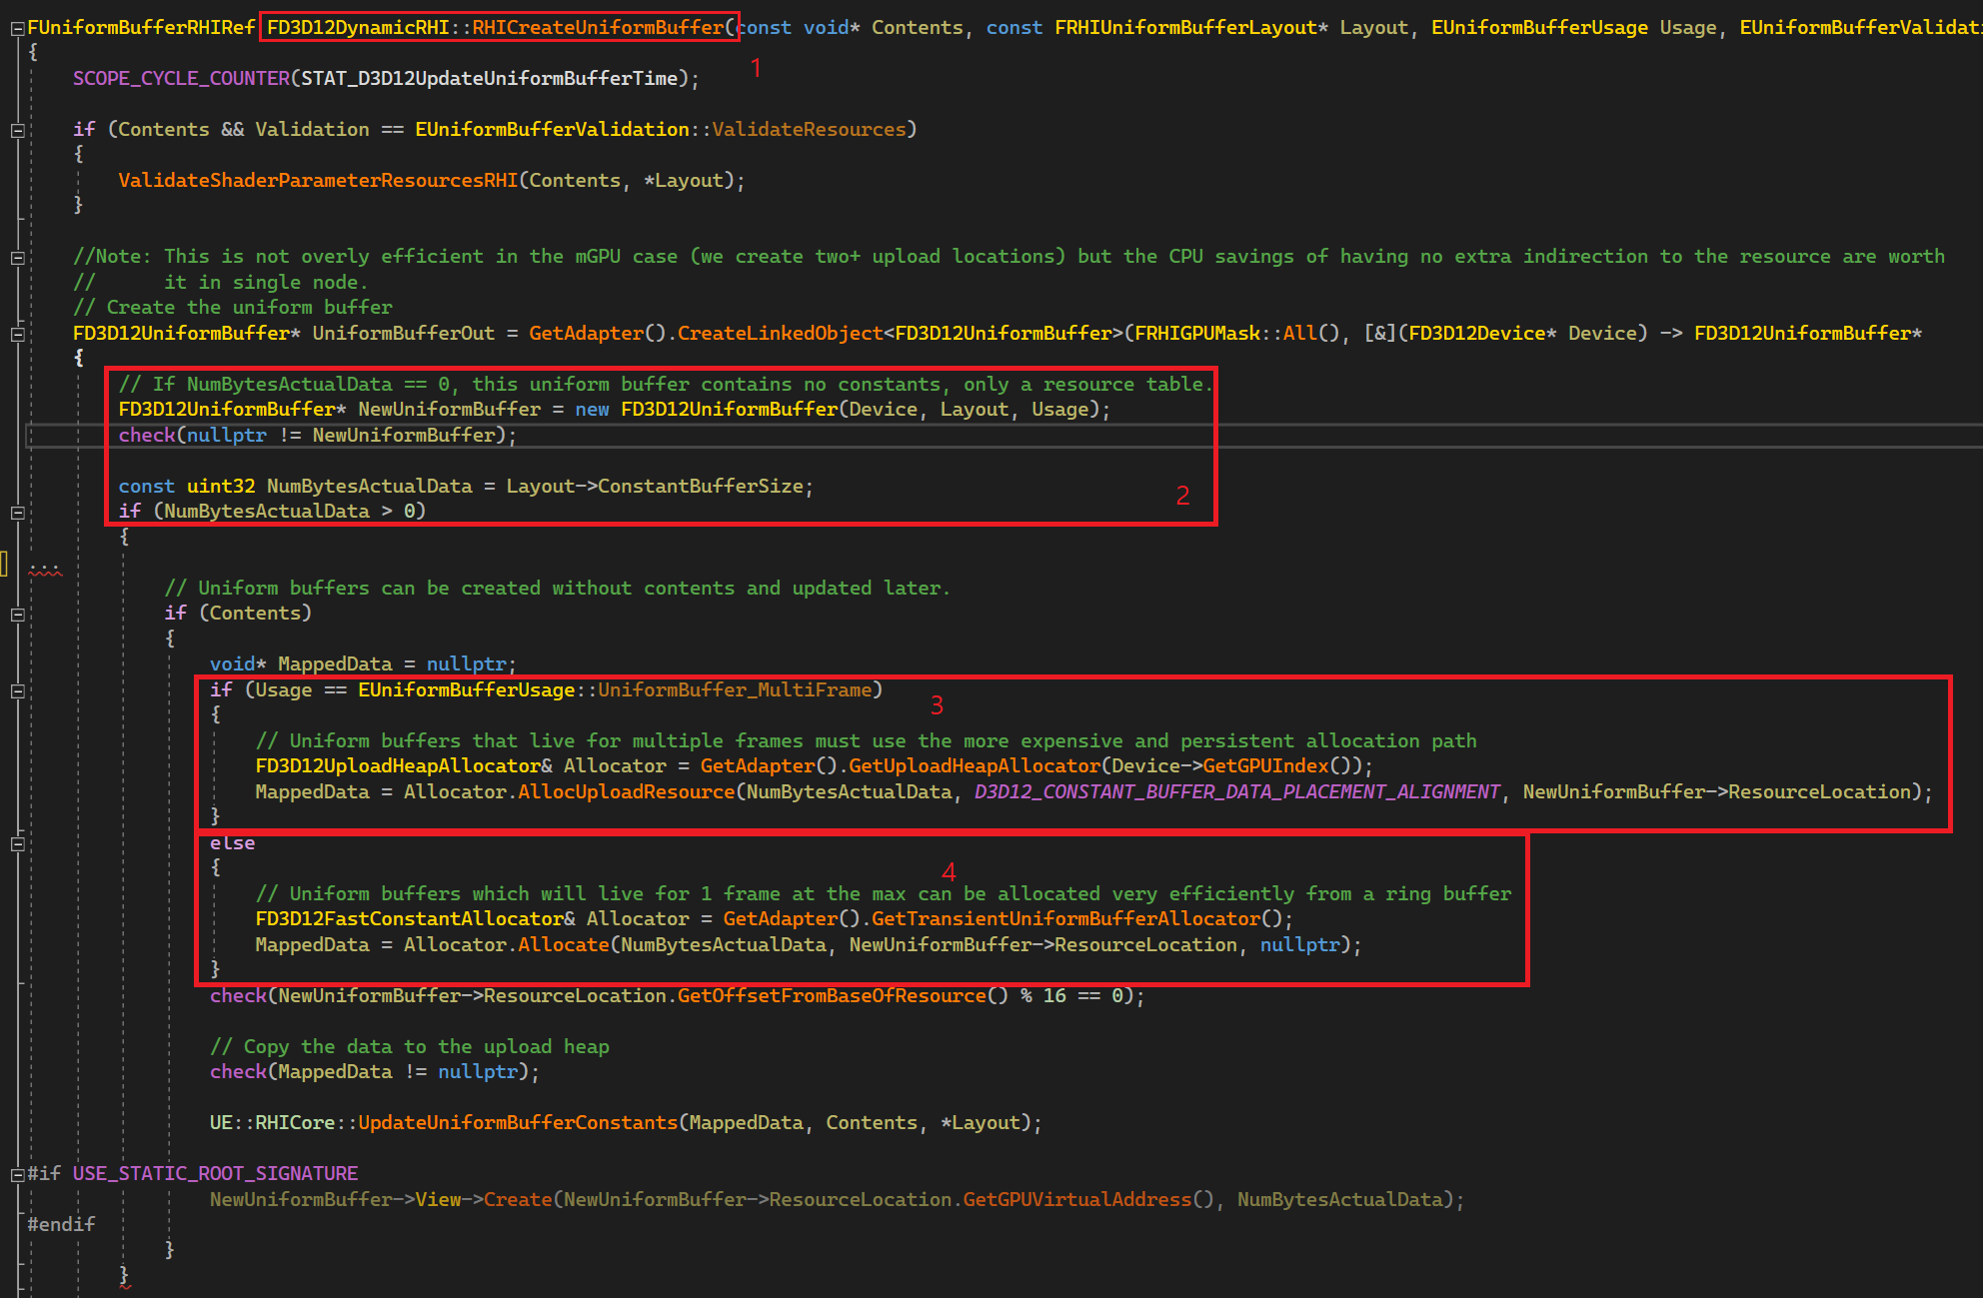Collapse the NumBytesActualData > 0 if block
Screen dimensions: 1983x1298
click(17, 513)
